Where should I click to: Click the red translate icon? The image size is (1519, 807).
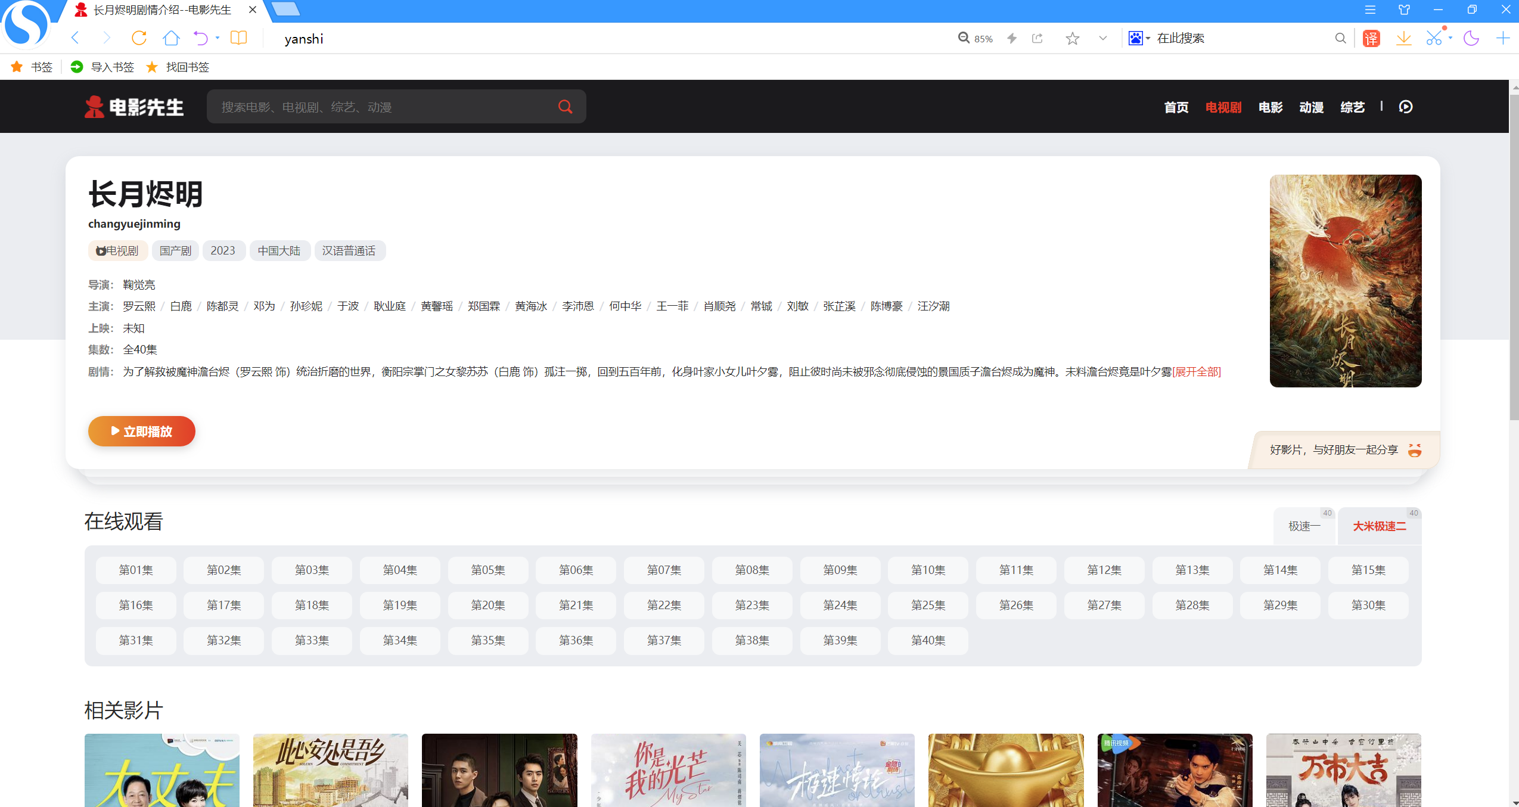[x=1371, y=39]
